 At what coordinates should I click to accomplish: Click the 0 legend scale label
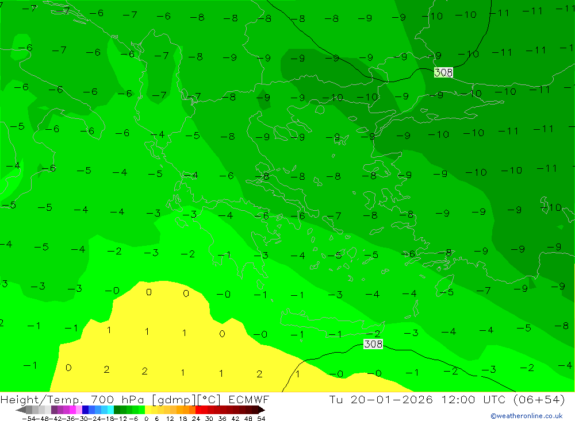coord(146,419)
